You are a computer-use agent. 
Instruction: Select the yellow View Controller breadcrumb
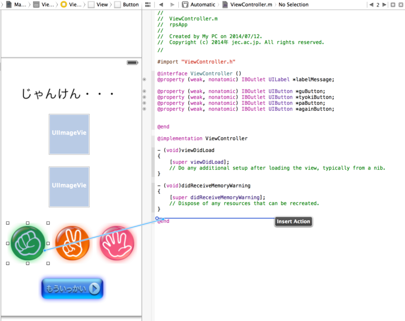[x=71, y=5]
